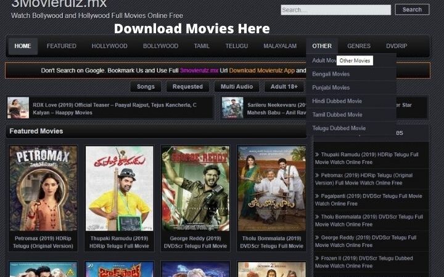Open the HOLLYWOOD nav tab

pyautogui.click(x=110, y=46)
